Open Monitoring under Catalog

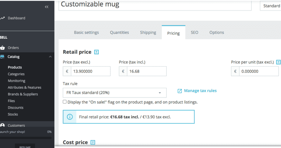point(17,81)
